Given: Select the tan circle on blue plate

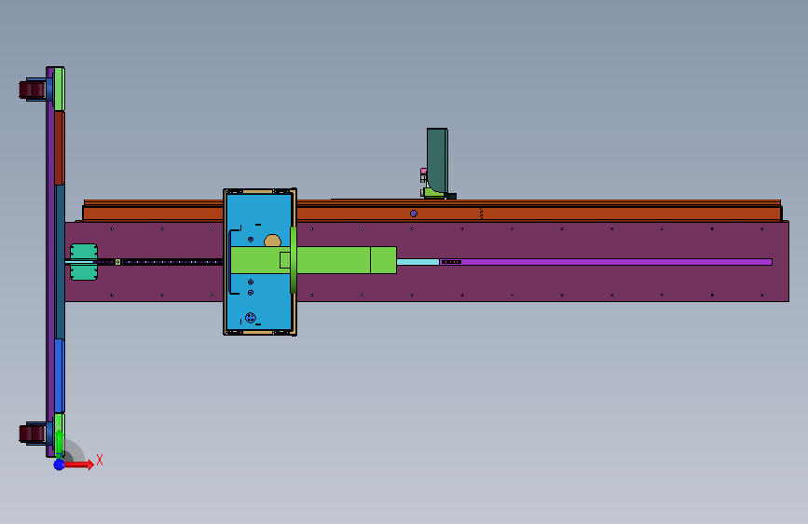Looking at the screenshot, I should coord(273,241).
